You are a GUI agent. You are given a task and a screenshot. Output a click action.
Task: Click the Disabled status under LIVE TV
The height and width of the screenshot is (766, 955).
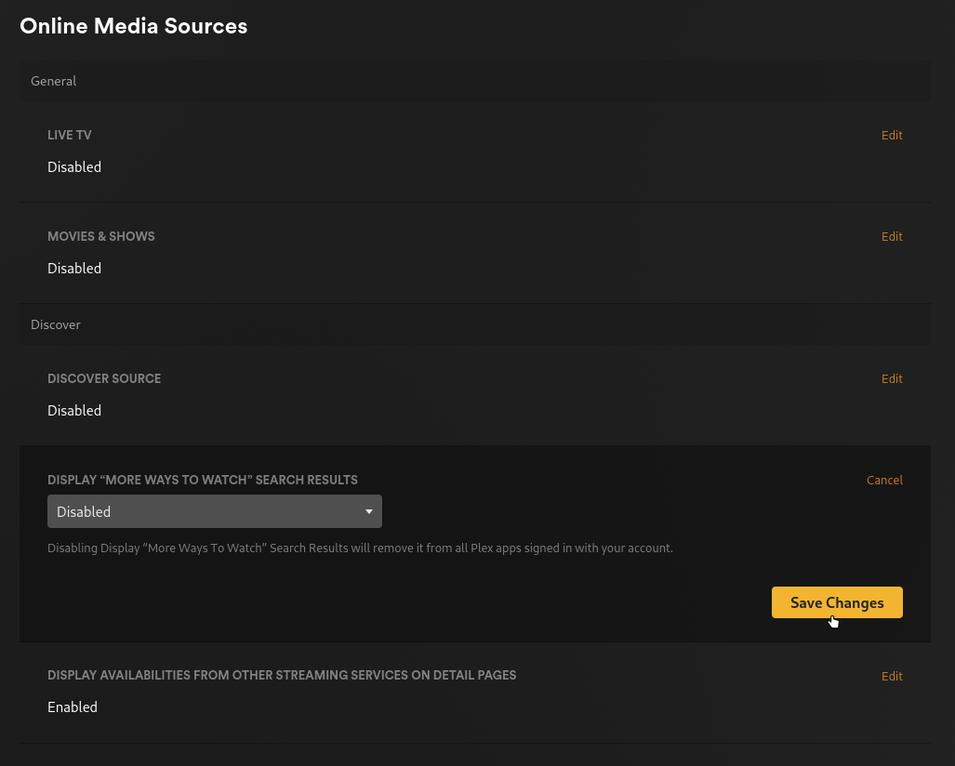coord(74,166)
